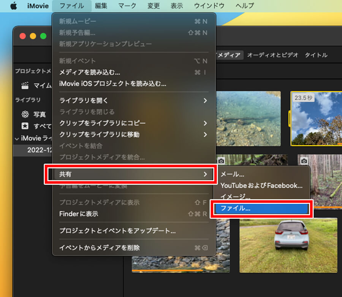Viewport: 342px width, 297px height.
Task: Maximize the iMovie window
Action: 43,36
